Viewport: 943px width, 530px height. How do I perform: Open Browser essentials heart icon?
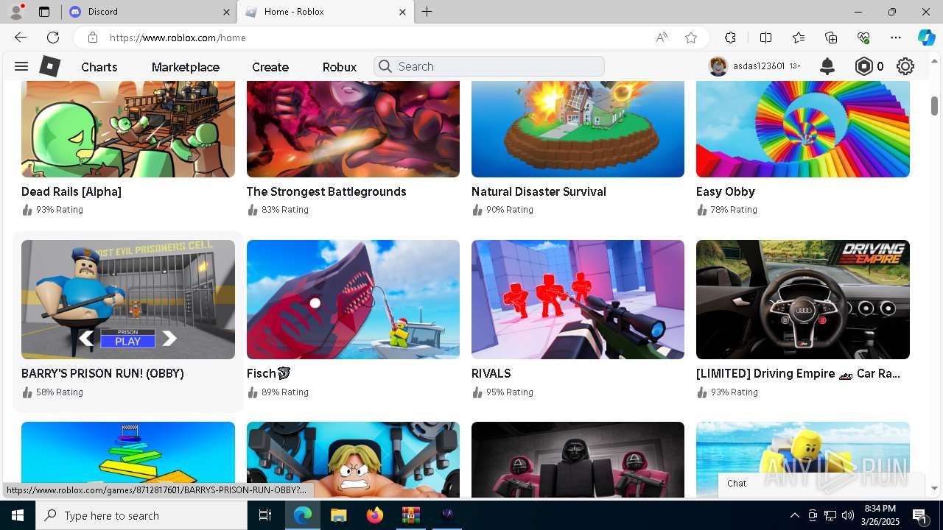click(863, 38)
